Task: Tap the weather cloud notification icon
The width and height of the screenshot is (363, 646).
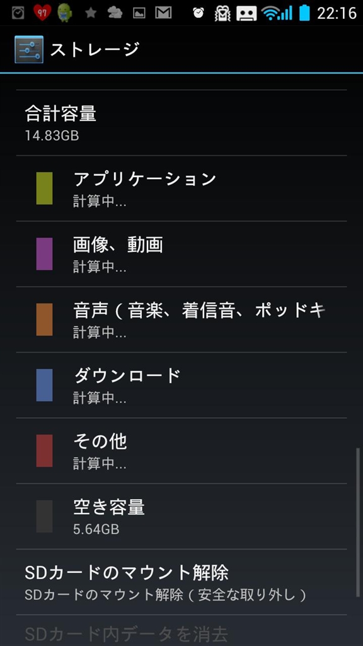Action: tap(115, 13)
